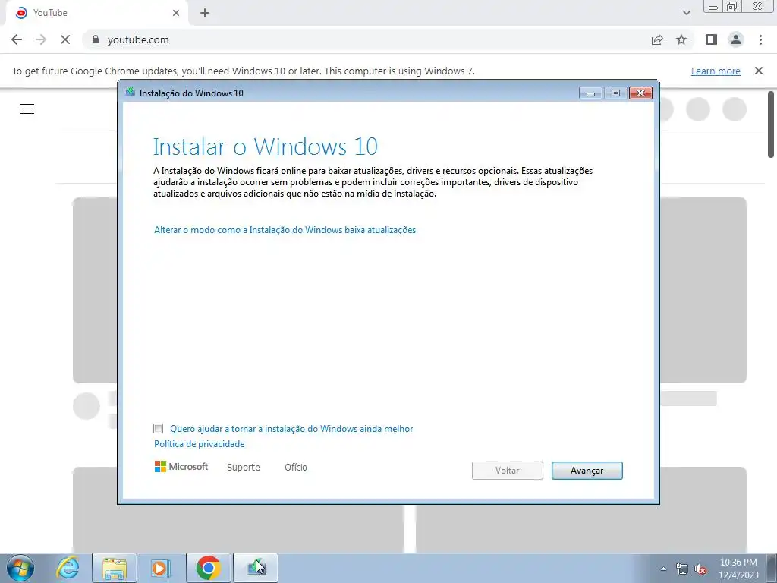Open YouTube hamburger menu
Screen dimensions: 777x583
(27, 109)
